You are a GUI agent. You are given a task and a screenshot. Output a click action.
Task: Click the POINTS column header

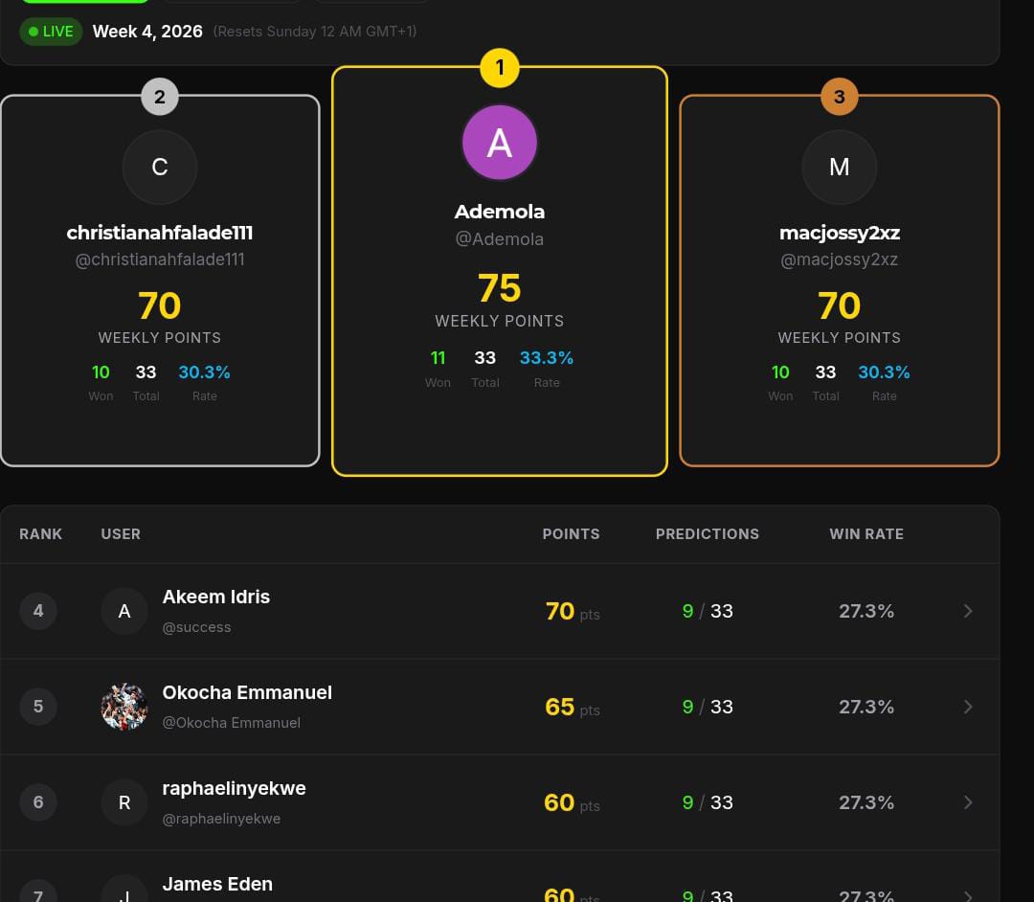click(x=571, y=533)
